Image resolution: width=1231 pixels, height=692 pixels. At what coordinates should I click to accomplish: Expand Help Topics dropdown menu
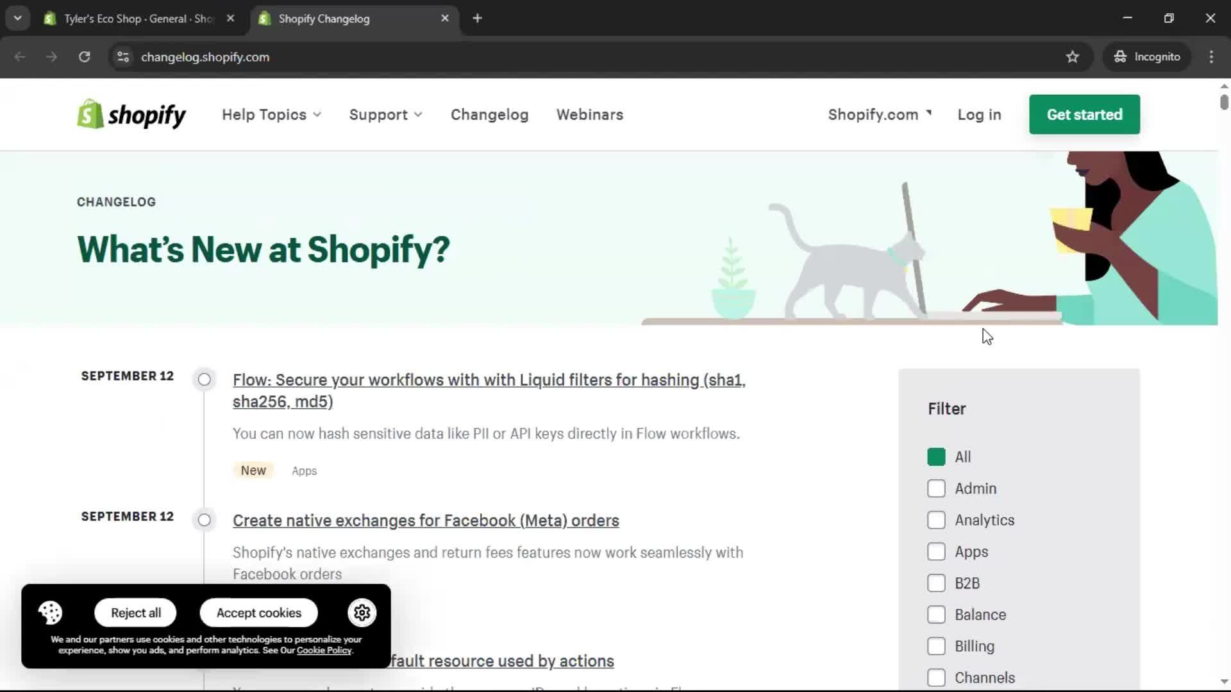[271, 115]
